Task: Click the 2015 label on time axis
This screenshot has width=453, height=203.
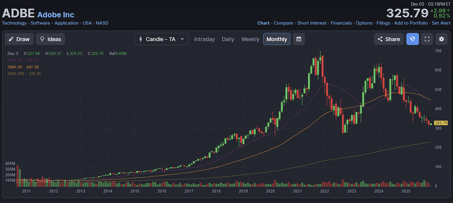Action: pos(135,191)
